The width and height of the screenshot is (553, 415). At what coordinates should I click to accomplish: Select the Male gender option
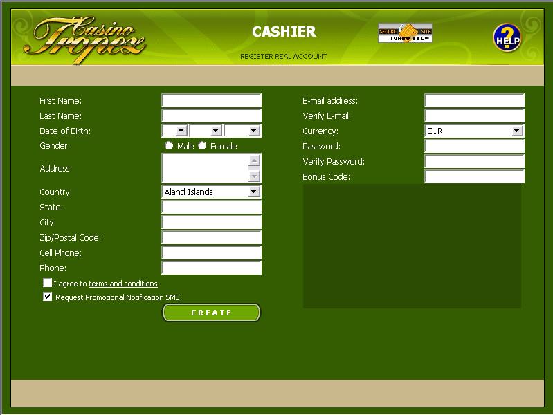click(x=170, y=146)
